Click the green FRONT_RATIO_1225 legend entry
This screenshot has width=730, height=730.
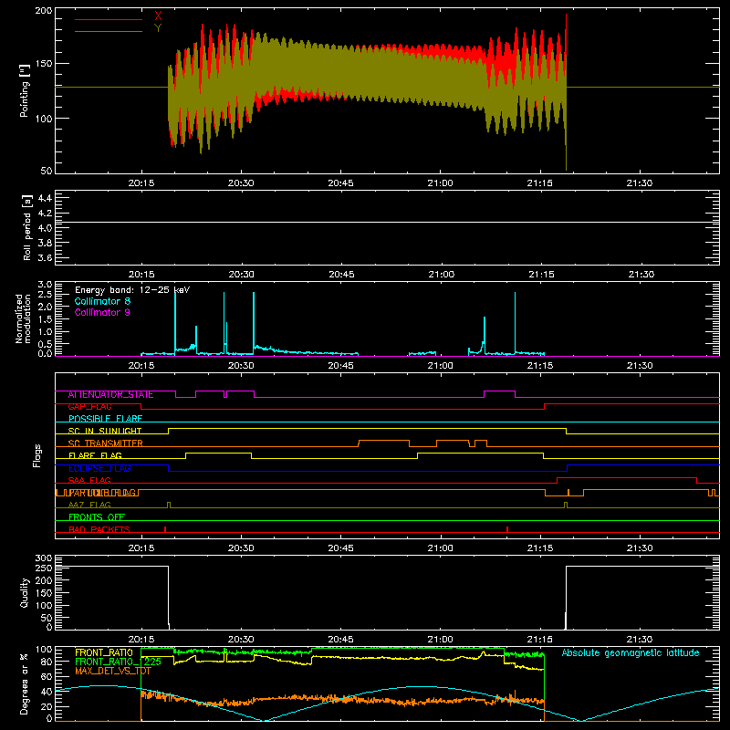(119, 662)
